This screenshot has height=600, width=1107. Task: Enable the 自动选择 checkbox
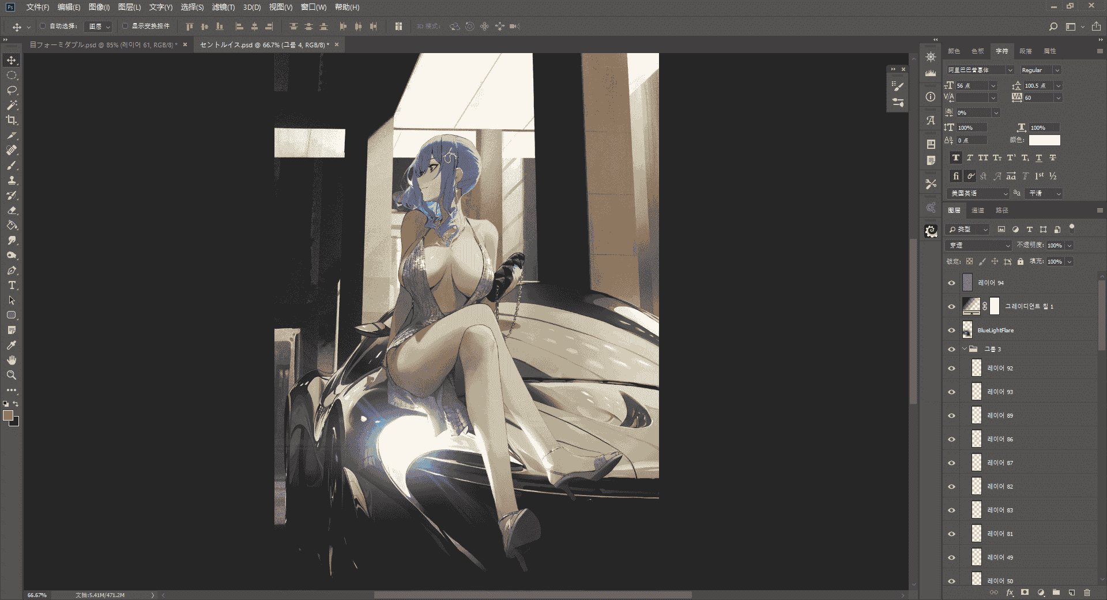click(42, 26)
